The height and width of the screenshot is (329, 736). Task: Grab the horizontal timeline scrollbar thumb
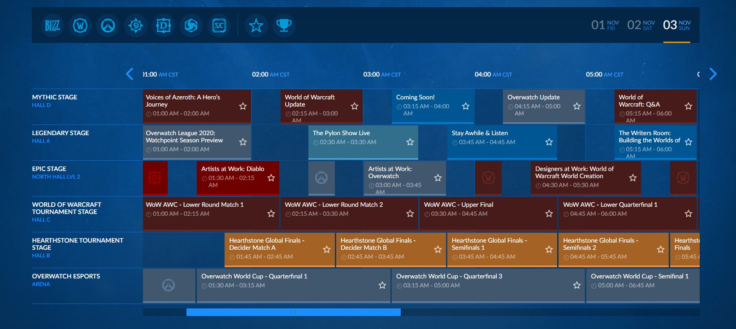click(294, 312)
